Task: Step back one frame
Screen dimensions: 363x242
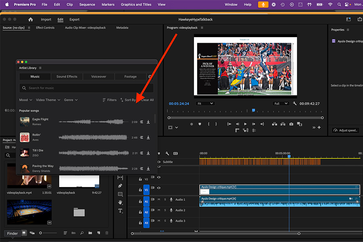Action: [237, 124]
